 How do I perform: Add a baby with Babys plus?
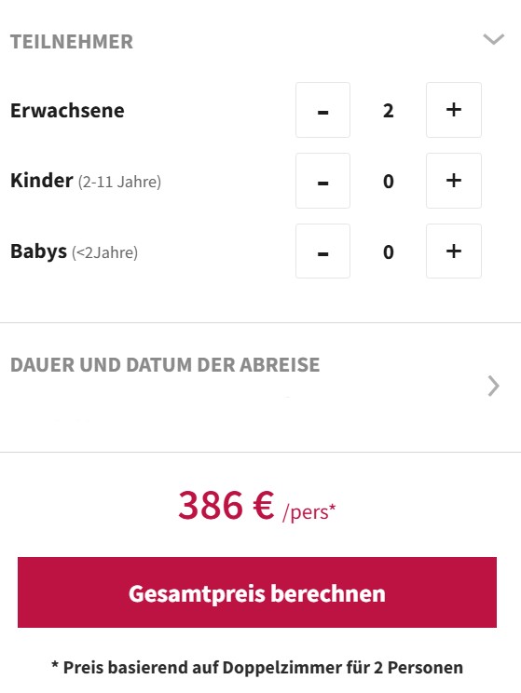point(454,251)
